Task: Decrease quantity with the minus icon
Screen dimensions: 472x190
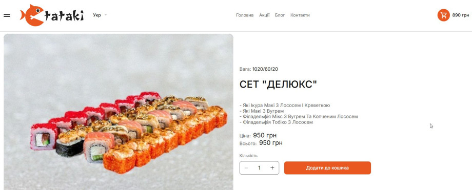Action: [247, 168]
